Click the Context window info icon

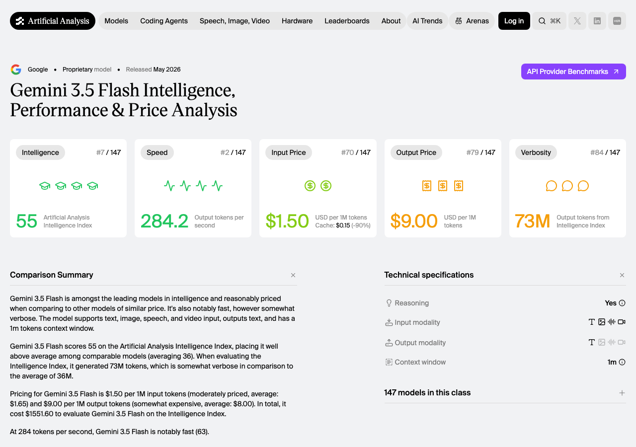click(x=622, y=362)
